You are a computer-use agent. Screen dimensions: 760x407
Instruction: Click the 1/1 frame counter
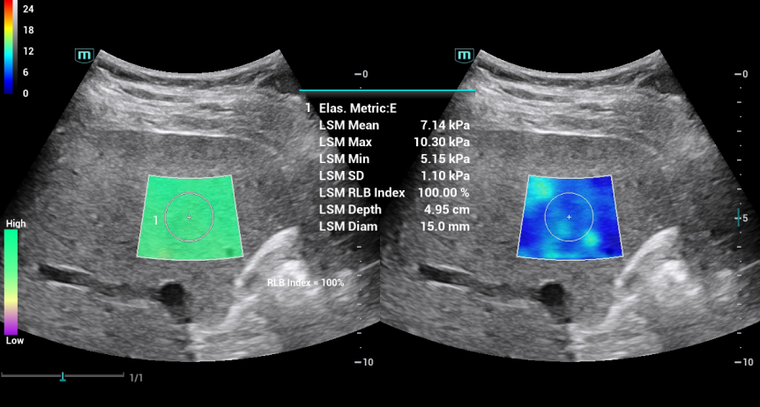(136, 378)
